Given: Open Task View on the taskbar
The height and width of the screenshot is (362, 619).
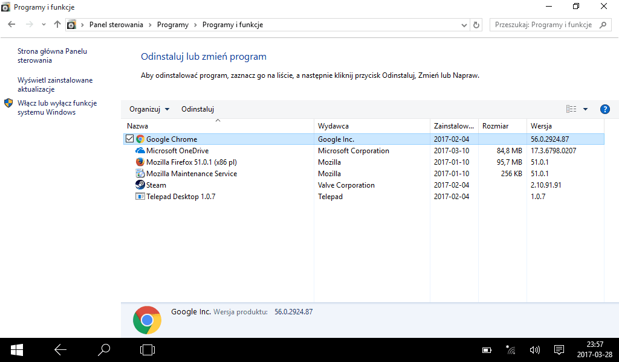Looking at the screenshot, I should point(147,350).
